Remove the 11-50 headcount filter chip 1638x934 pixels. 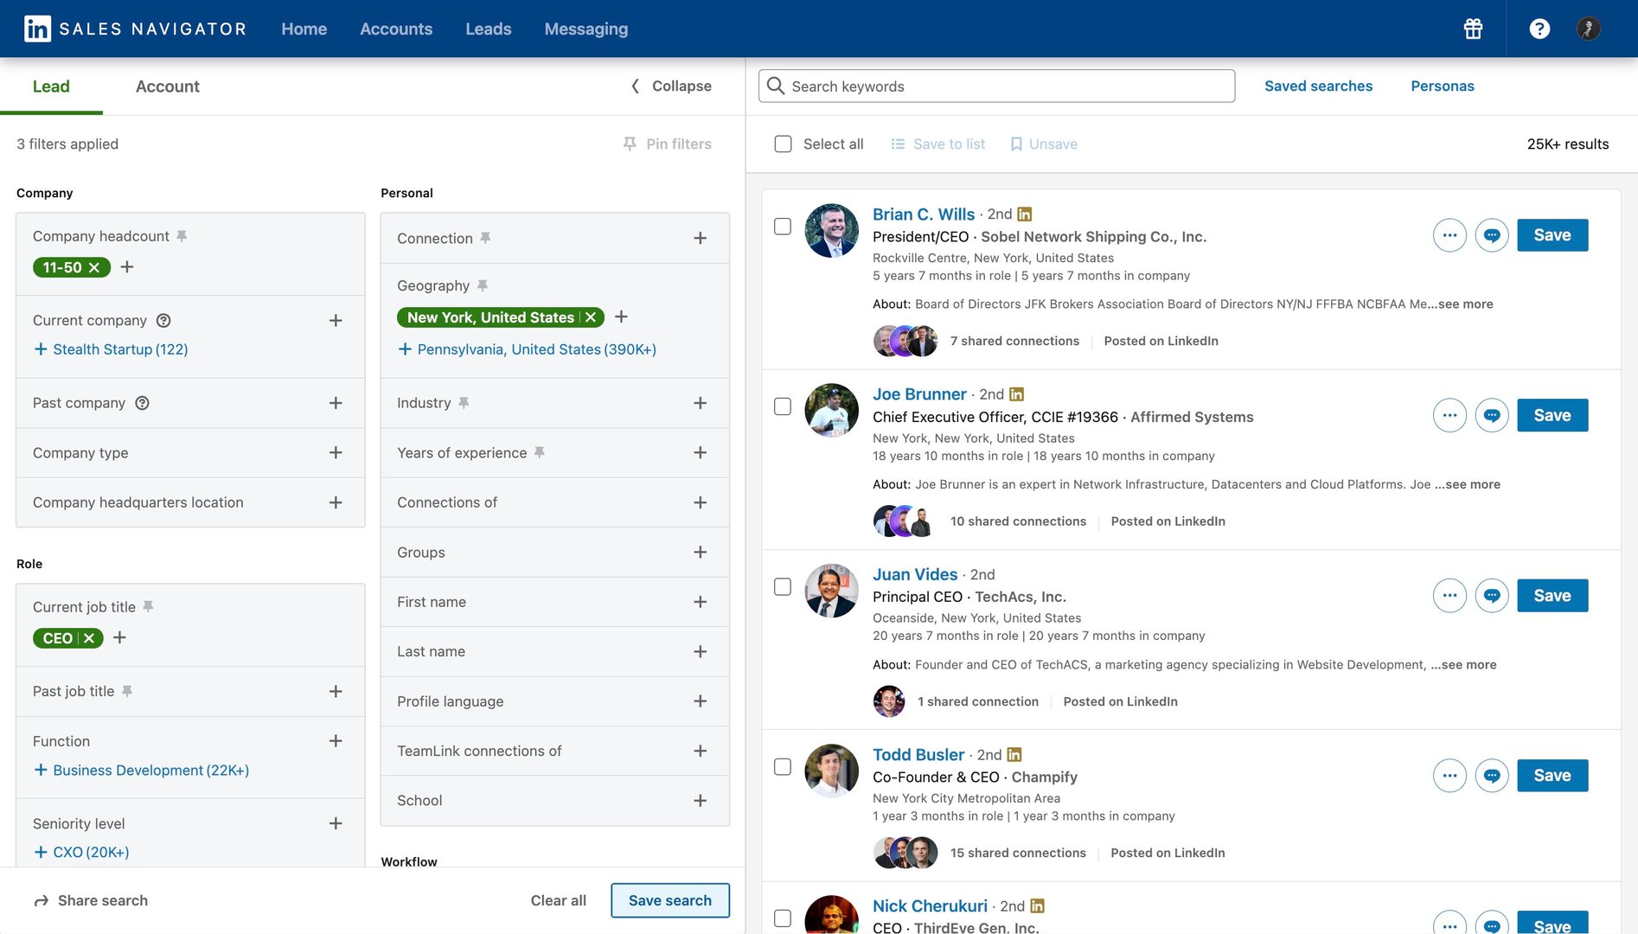(x=94, y=268)
